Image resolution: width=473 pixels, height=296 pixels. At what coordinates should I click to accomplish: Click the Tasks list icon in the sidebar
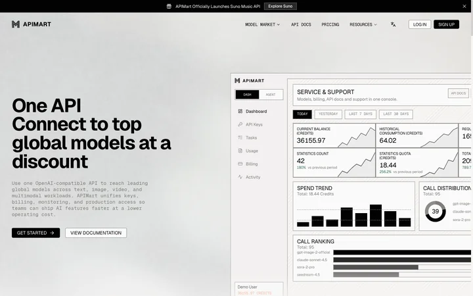(x=240, y=137)
